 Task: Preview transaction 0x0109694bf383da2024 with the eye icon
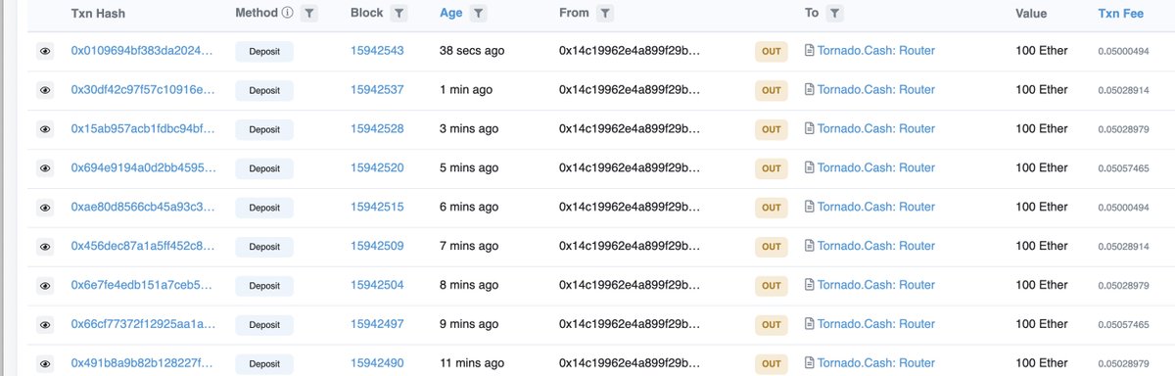[45, 51]
